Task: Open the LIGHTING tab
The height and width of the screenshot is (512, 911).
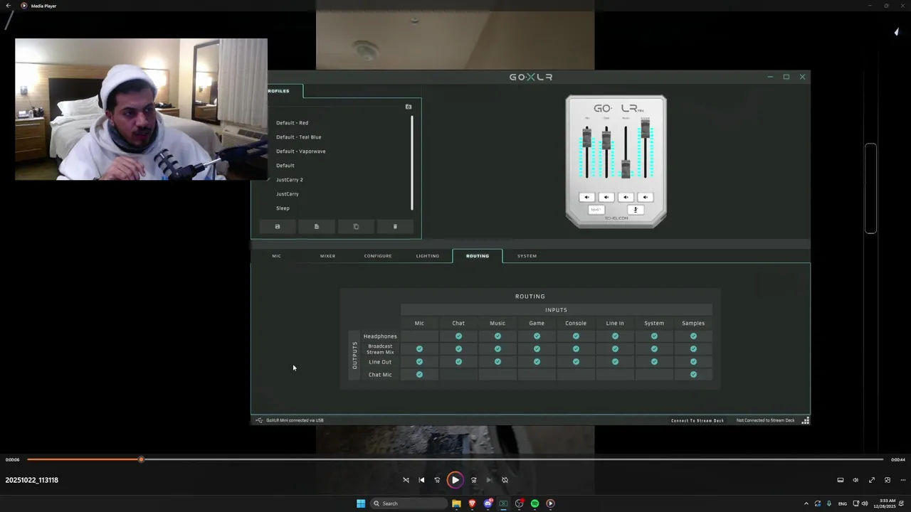Action: tap(428, 256)
